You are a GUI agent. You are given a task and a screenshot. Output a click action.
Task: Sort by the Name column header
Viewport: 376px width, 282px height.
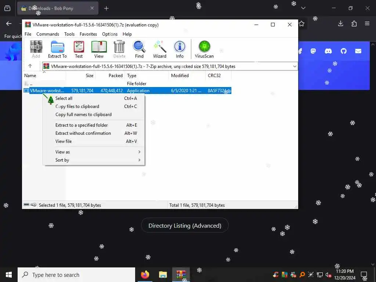point(44,76)
